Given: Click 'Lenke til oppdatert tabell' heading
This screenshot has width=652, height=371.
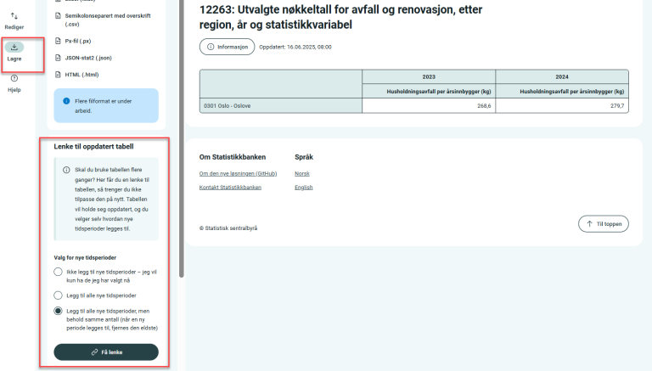Looking at the screenshot, I should [93, 146].
